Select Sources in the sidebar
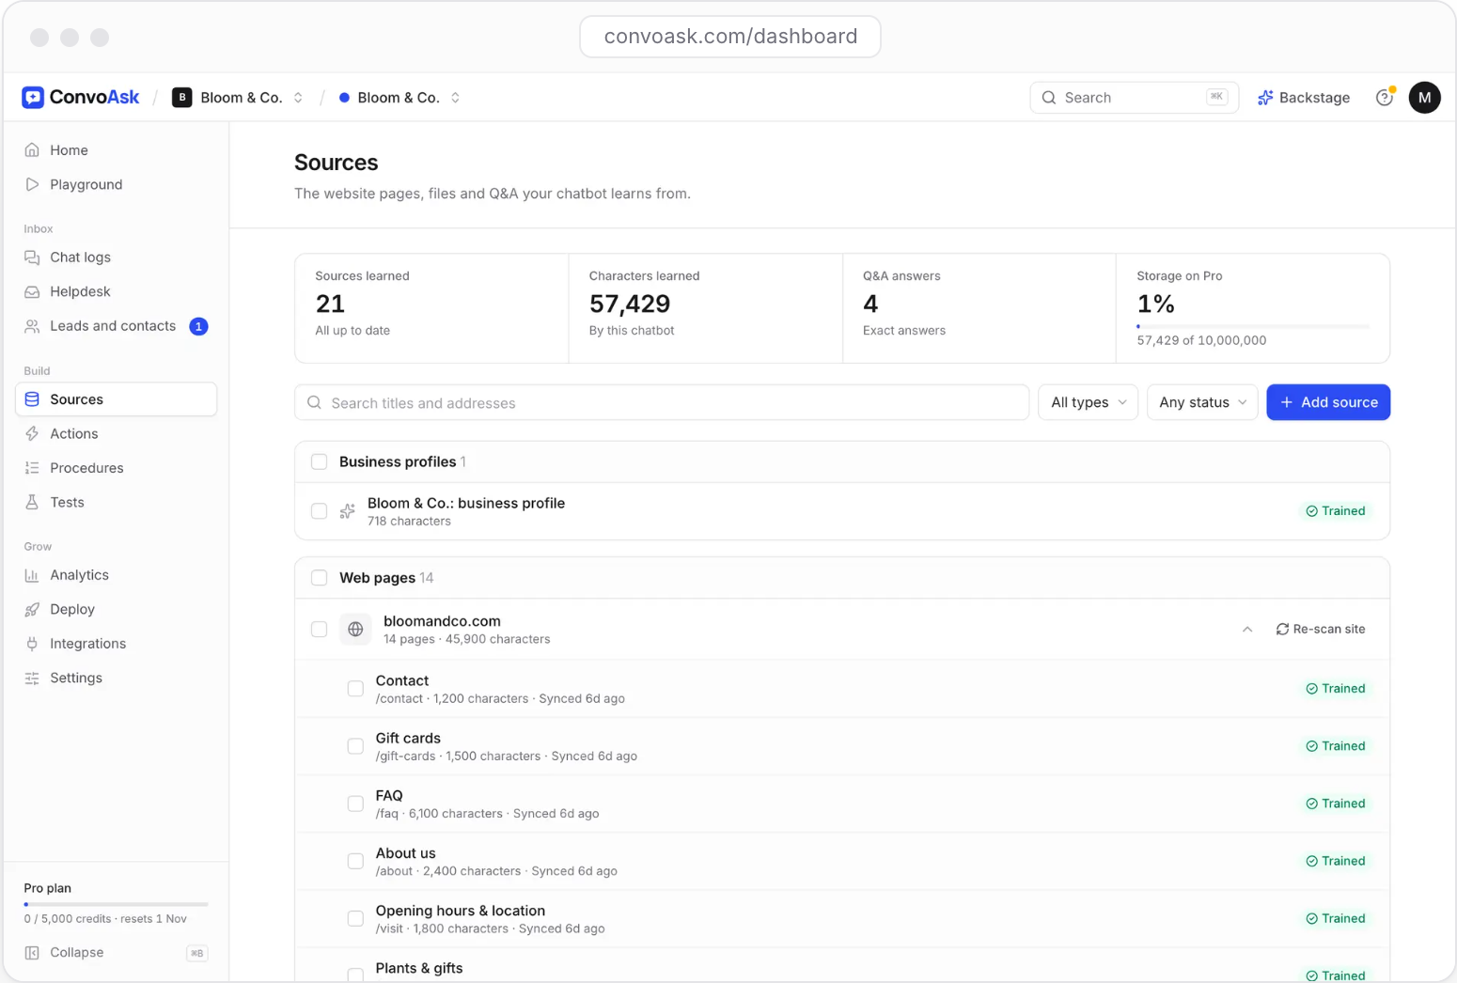Image resolution: width=1457 pixels, height=983 pixels. coord(117,399)
